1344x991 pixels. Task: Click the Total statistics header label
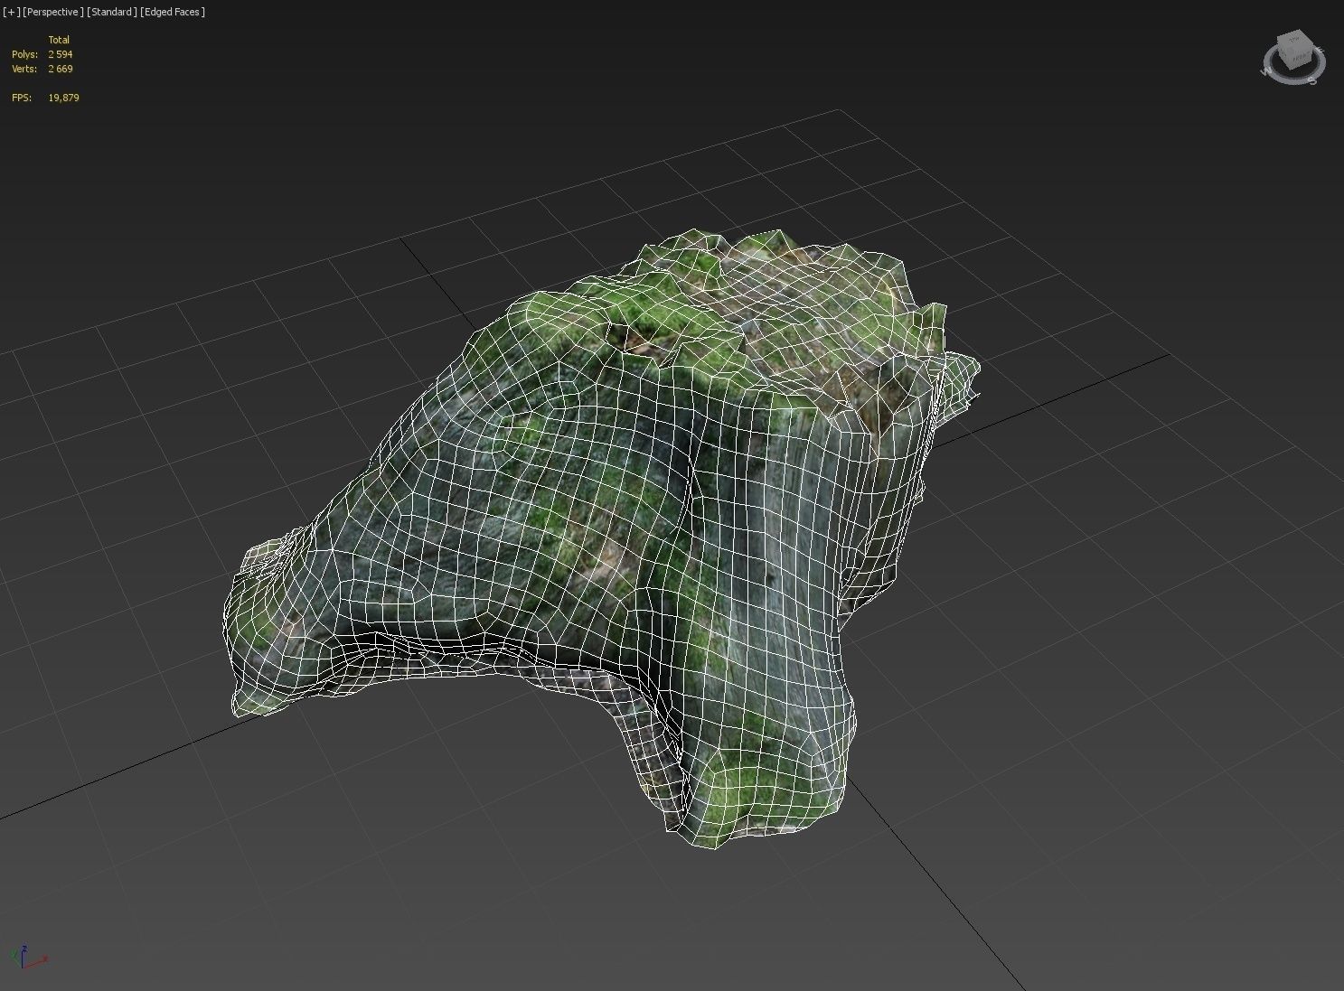click(59, 40)
